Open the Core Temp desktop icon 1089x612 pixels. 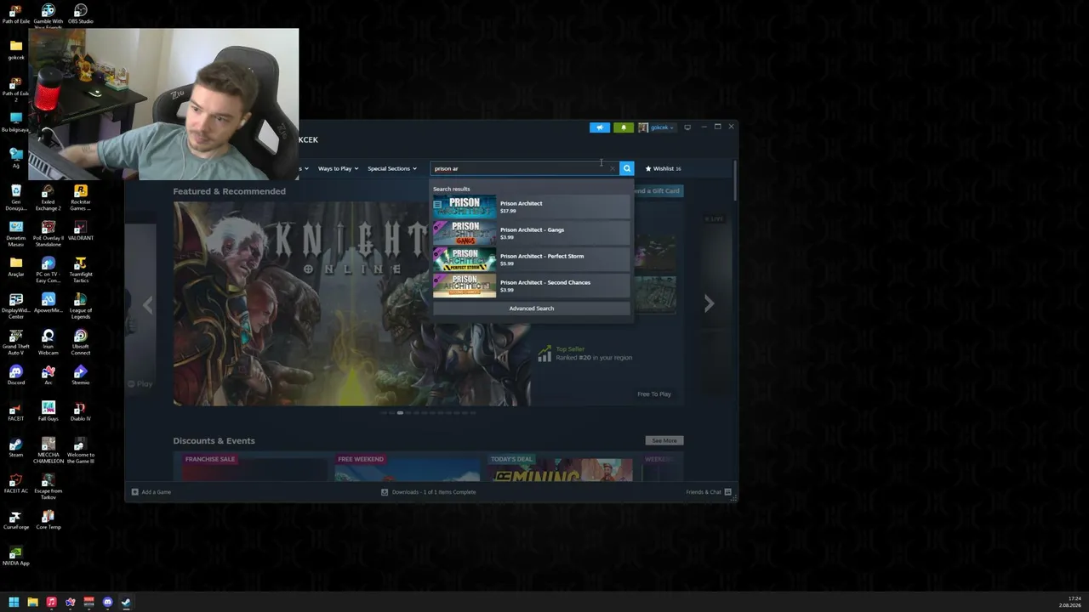point(48,519)
